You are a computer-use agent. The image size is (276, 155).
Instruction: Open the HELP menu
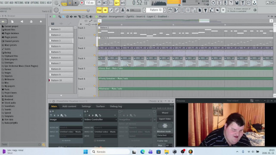click(49, 3)
